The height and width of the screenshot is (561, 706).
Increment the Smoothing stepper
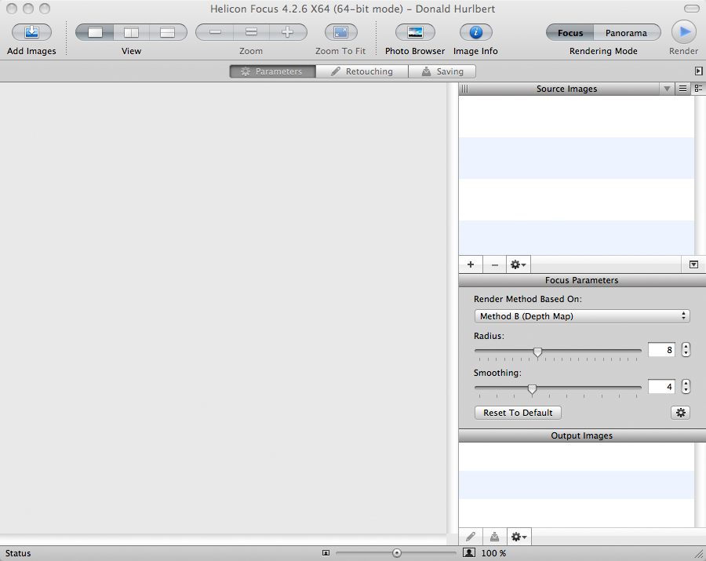coord(686,383)
